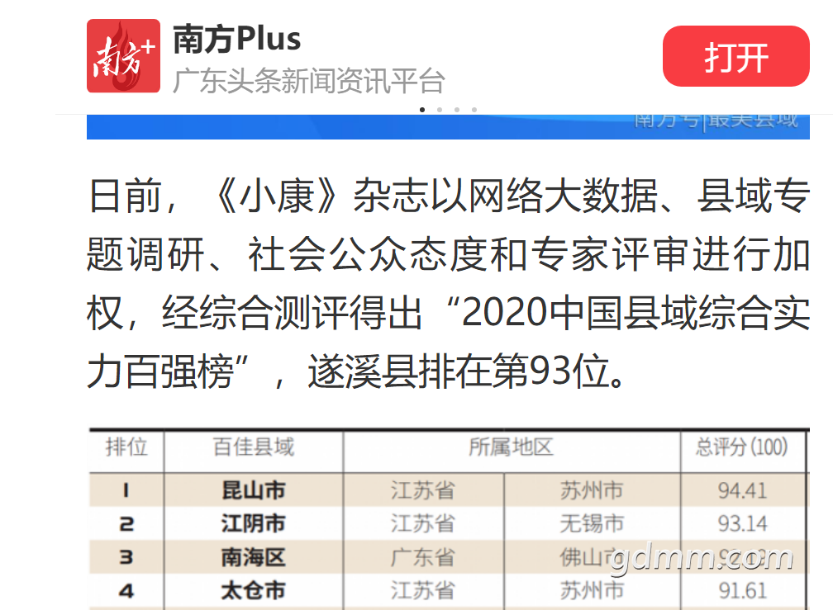
Task: Switch to the second carousel dot
Action: pyautogui.click(x=440, y=109)
